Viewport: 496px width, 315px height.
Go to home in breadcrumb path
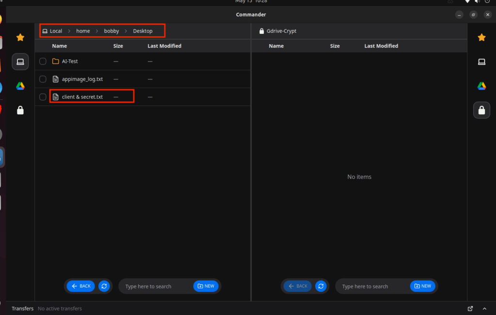click(x=83, y=31)
